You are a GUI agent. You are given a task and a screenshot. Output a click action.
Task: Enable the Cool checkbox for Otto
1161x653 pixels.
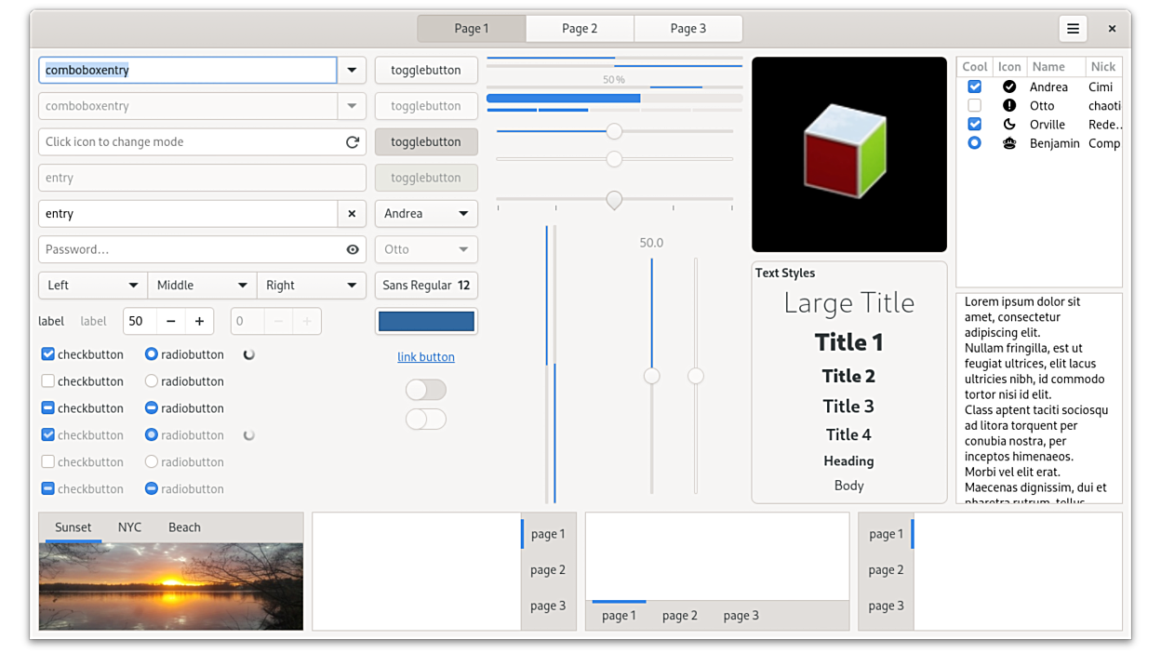(x=974, y=105)
